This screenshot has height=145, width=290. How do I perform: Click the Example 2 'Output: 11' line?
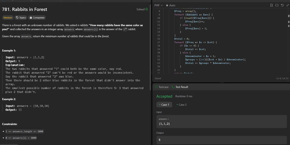tap(14, 110)
